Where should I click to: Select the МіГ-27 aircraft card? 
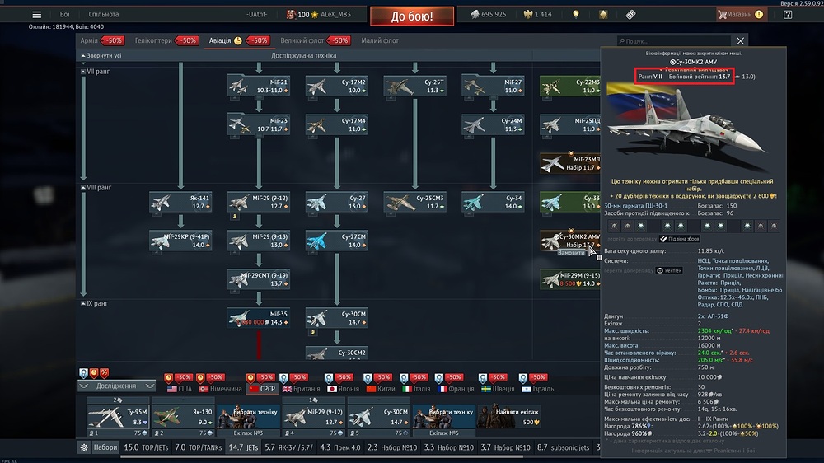click(x=493, y=87)
